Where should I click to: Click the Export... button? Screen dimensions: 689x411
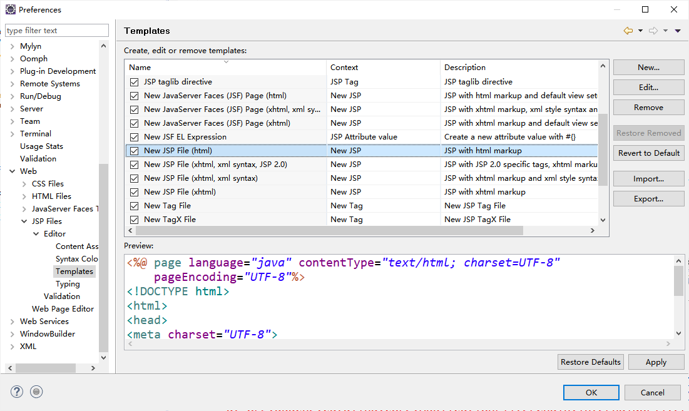tap(648, 199)
